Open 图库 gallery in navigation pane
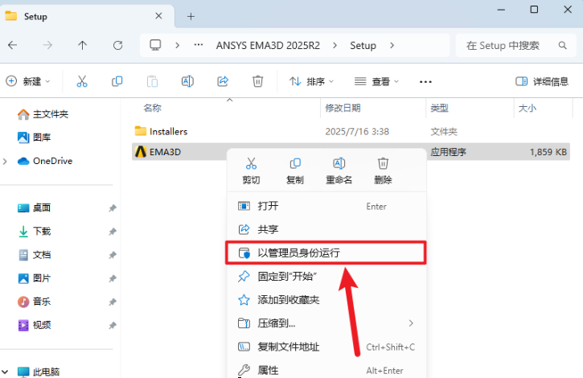This screenshot has height=378, width=583. [35, 138]
